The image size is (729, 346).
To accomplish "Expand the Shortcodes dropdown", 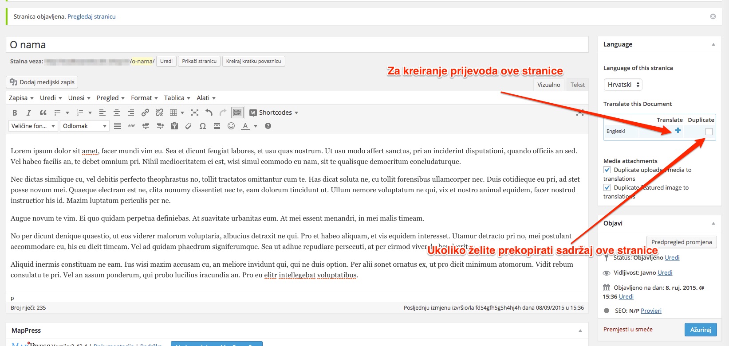I will [x=274, y=113].
